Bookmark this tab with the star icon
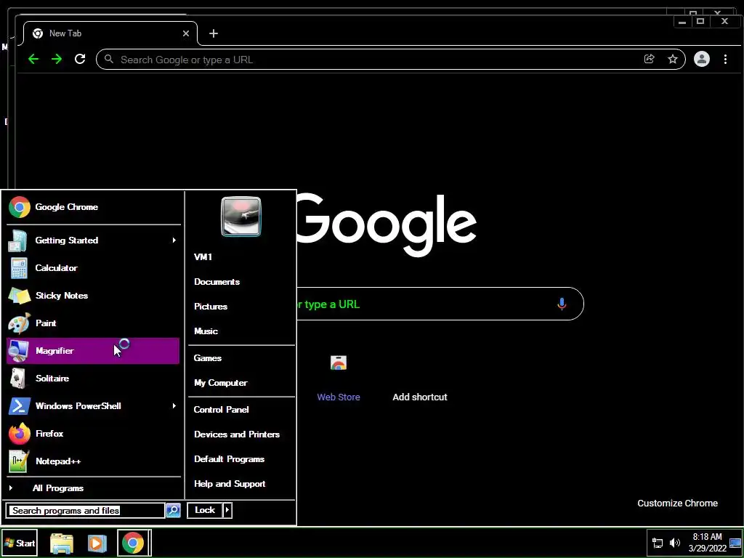 (672, 60)
